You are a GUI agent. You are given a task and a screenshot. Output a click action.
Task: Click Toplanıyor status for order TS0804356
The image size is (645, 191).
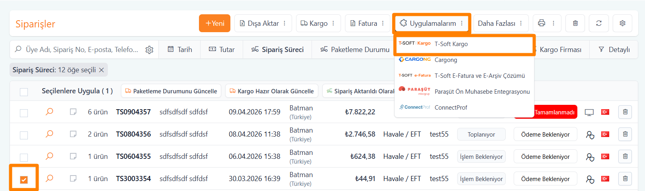click(481, 135)
